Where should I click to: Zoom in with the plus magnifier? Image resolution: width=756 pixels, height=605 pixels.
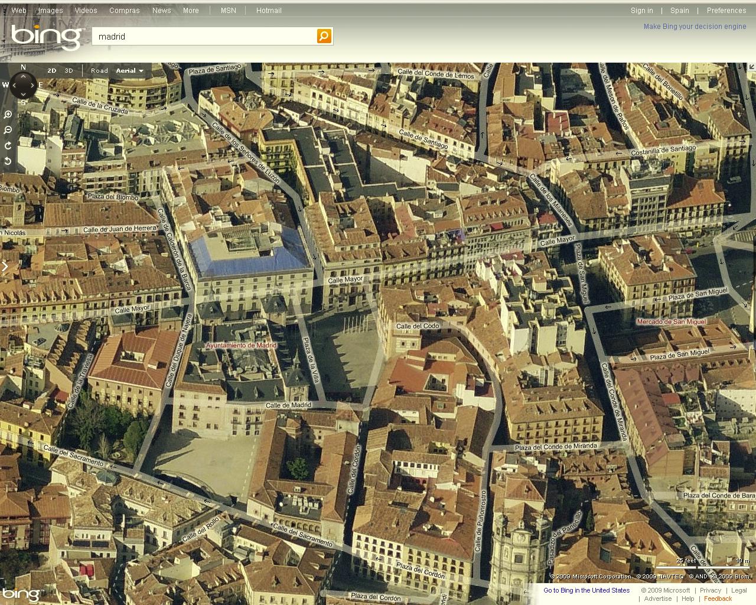(x=8, y=115)
